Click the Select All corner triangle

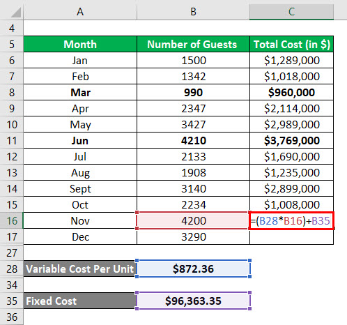point(15,13)
